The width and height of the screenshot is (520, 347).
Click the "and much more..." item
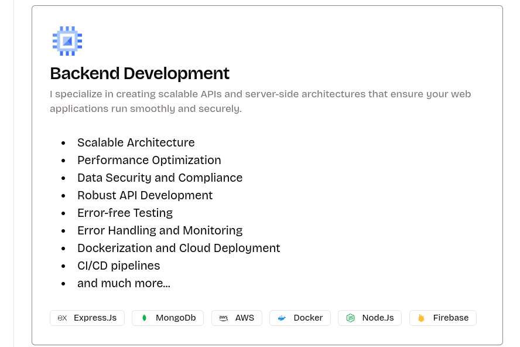[124, 283]
